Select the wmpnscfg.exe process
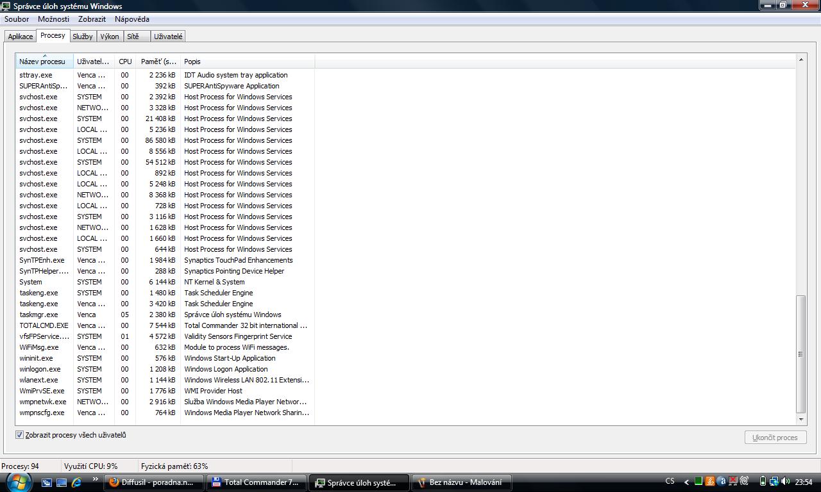 (165, 413)
